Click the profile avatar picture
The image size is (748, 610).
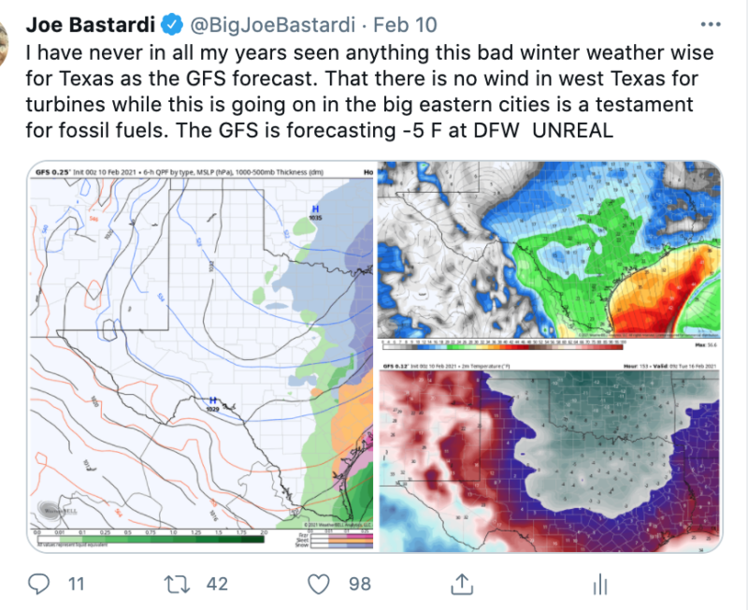(x=4, y=45)
